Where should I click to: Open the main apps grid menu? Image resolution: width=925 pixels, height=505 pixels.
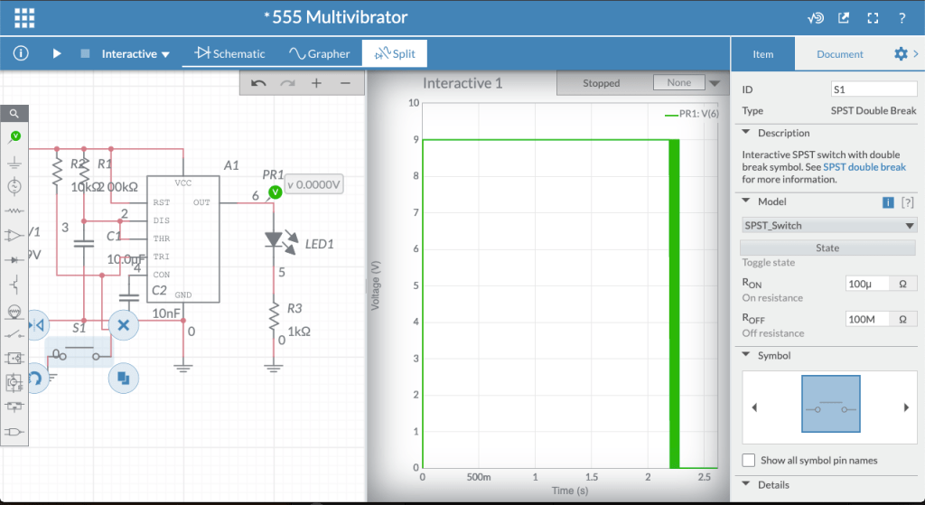coord(24,17)
